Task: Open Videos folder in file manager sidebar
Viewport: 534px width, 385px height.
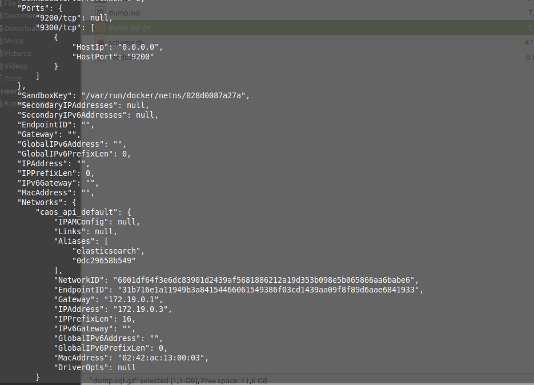Action: coord(15,66)
